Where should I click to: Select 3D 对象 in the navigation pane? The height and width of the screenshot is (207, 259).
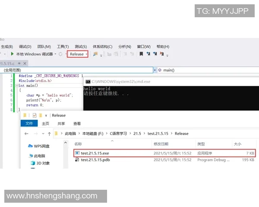(x=40, y=163)
